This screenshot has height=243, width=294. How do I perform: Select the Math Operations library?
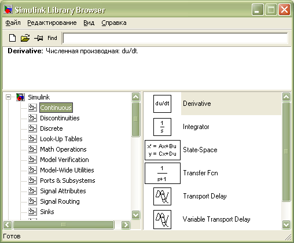[63, 149]
